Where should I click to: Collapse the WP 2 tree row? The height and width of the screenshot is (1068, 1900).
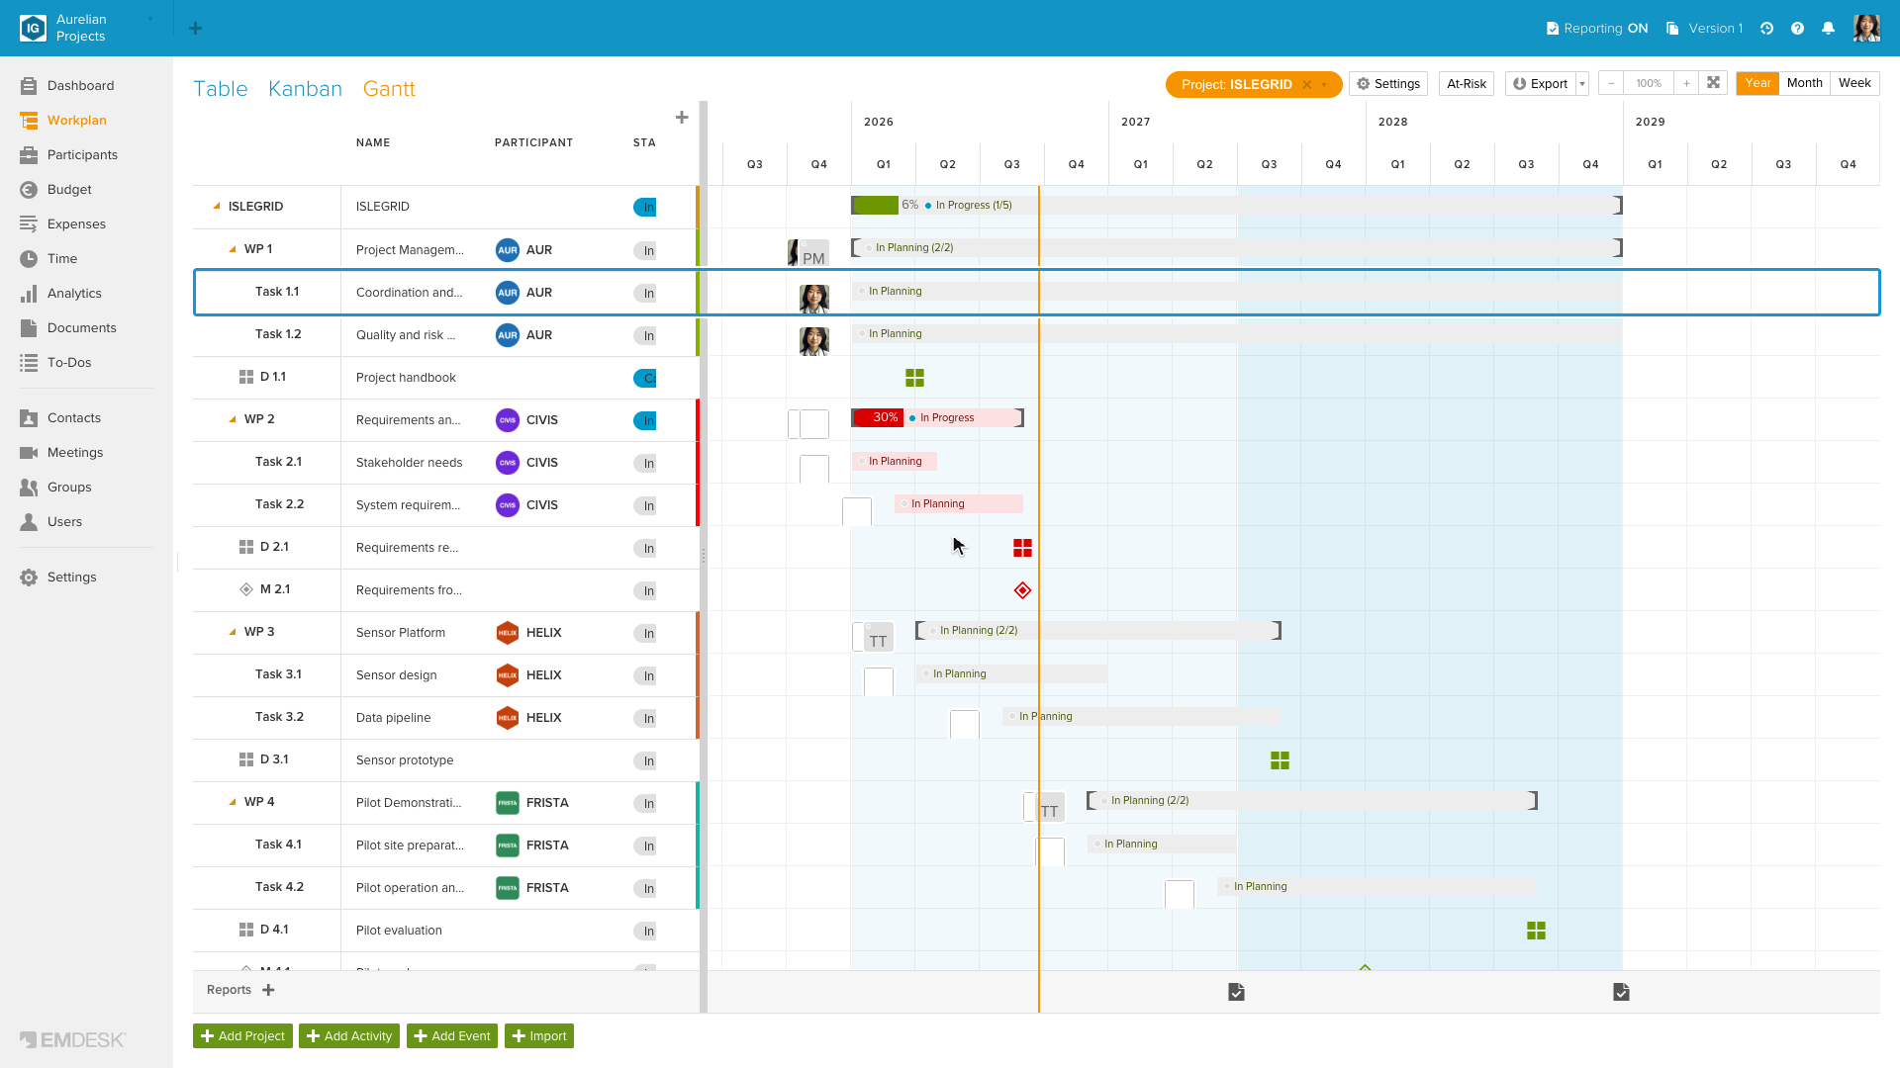click(x=233, y=420)
